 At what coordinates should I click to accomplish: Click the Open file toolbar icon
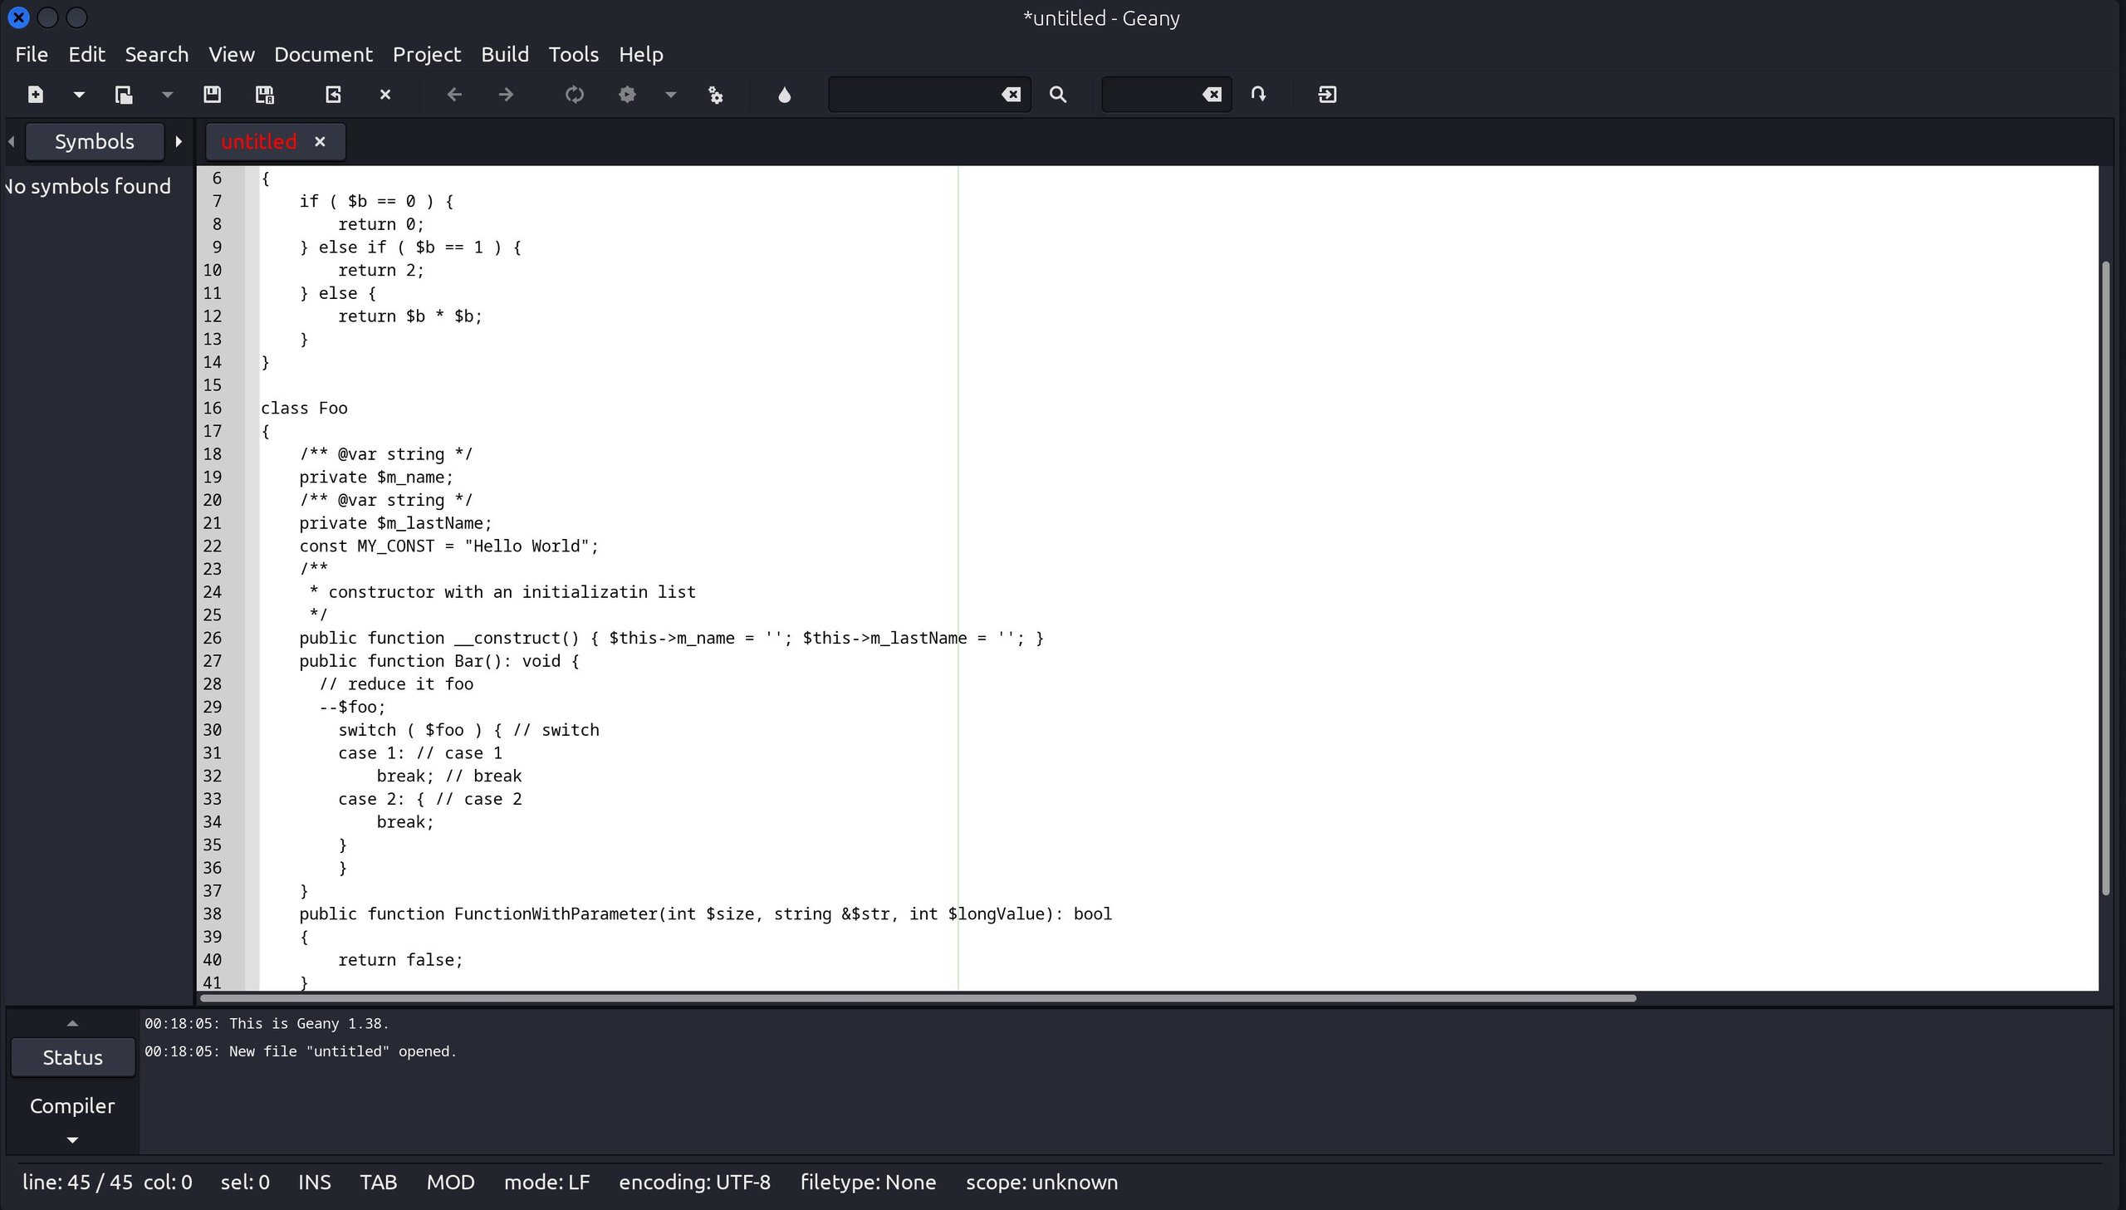click(124, 95)
